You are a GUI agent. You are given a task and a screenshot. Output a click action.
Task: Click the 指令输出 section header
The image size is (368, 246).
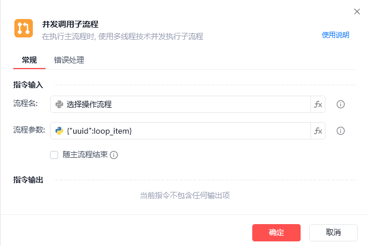[x=28, y=180]
